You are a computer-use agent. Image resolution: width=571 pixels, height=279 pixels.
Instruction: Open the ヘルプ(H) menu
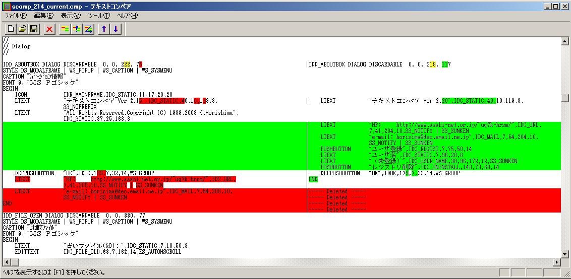[127, 16]
